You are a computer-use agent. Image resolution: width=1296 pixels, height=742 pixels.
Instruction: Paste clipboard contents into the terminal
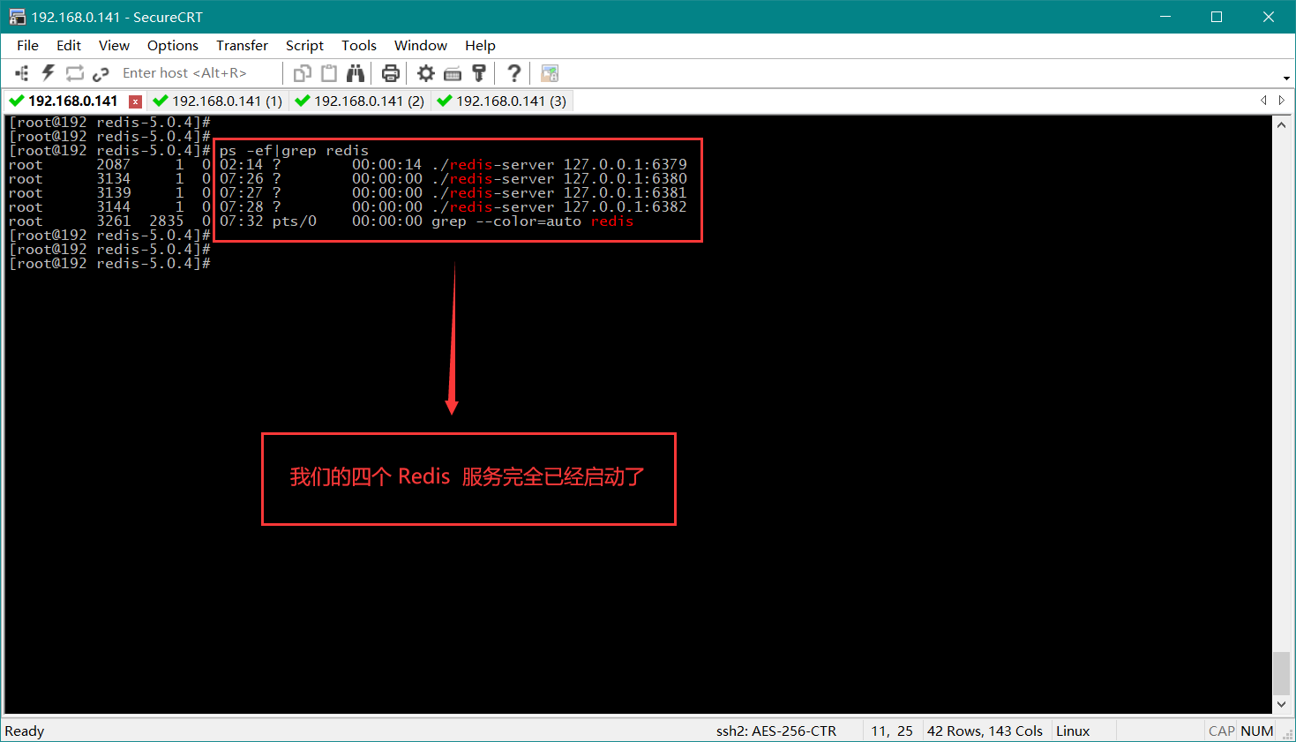click(328, 73)
